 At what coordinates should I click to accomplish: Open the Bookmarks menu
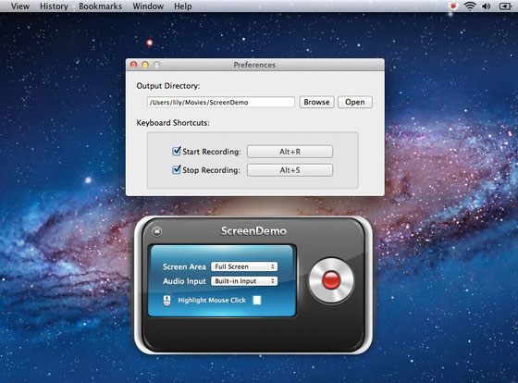(100, 6)
